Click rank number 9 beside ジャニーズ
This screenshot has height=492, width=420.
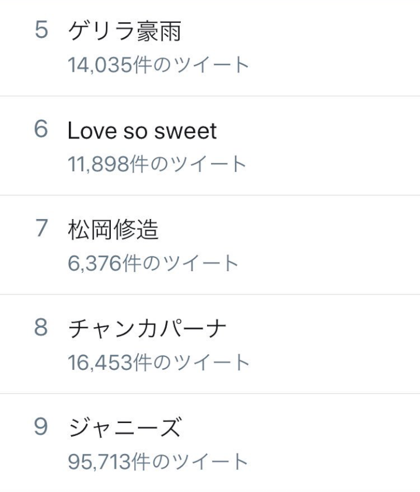pos(41,428)
